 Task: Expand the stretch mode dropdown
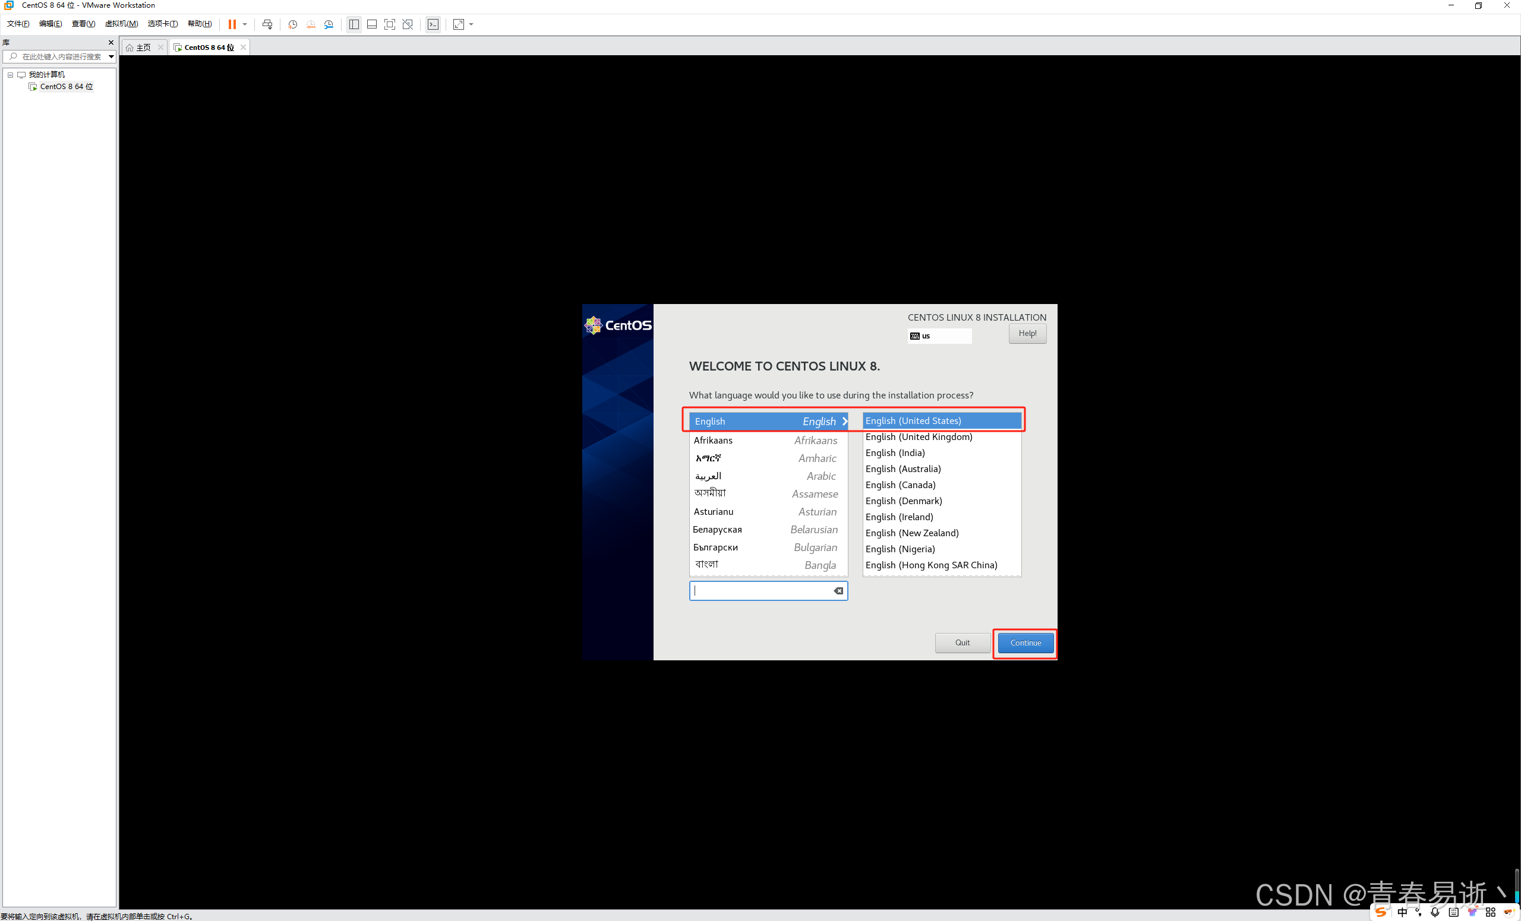(x=471, y=25)
